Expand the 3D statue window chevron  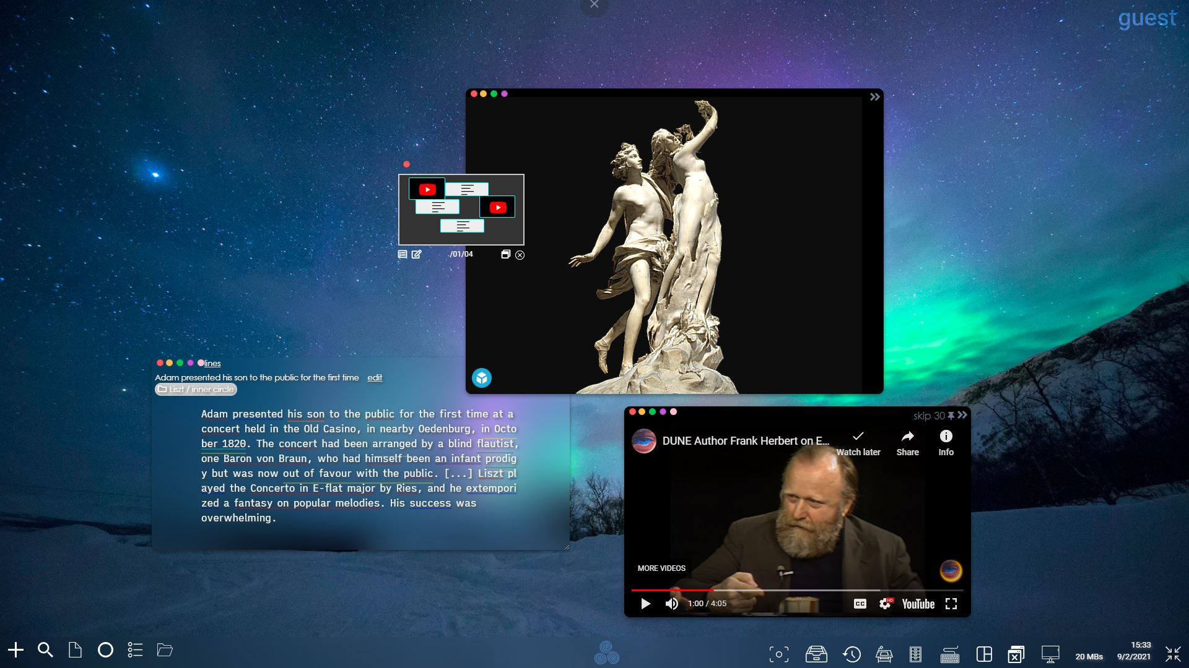pos(874,97)
